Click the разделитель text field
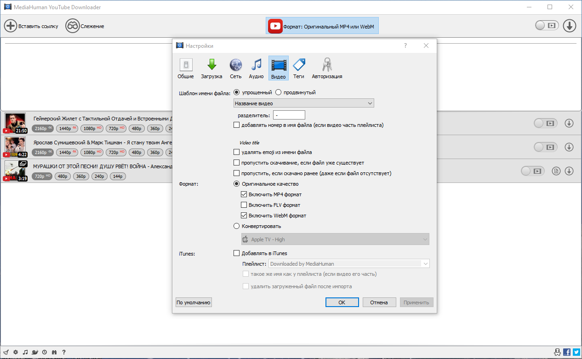This screenshot has height=359, width=582. tap(289, 115)
